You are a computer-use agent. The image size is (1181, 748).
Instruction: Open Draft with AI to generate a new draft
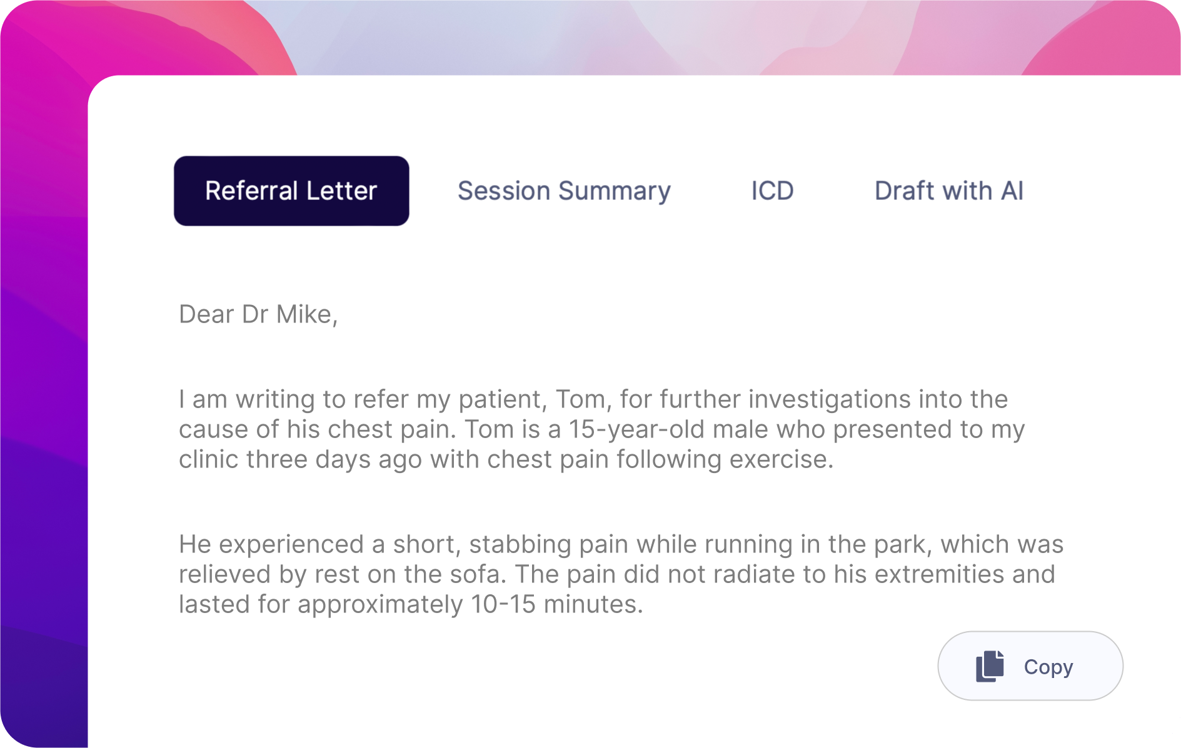pos(949,191)
